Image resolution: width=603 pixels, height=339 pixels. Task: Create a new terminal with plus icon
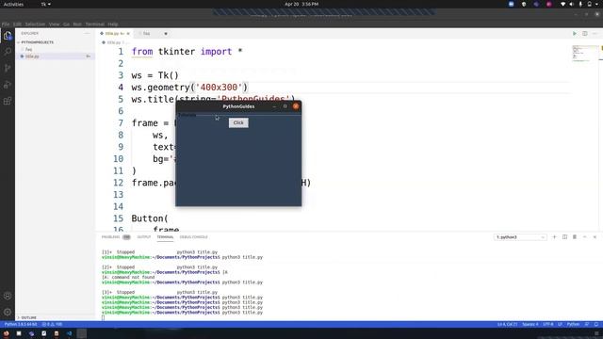point(554,237)
